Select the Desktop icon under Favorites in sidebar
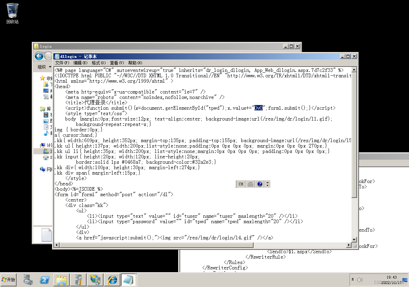409x287 pixels. coord(46,90)
